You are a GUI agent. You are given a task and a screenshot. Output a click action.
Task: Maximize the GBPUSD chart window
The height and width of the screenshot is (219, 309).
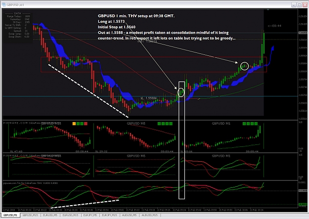point(299,4)
